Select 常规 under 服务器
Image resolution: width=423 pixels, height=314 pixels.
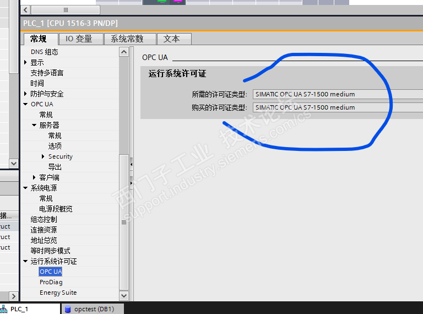pos(55,136)
